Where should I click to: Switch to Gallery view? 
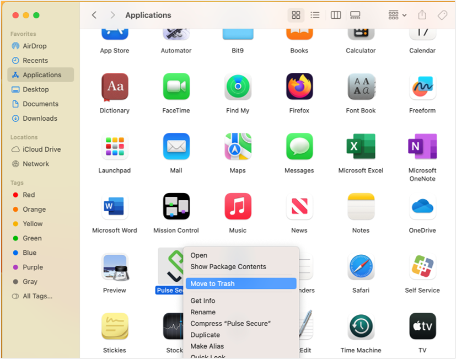click(x=355, y=15)
